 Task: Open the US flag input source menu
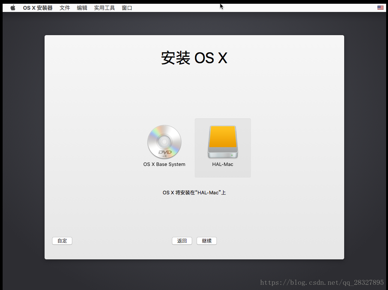381,7
